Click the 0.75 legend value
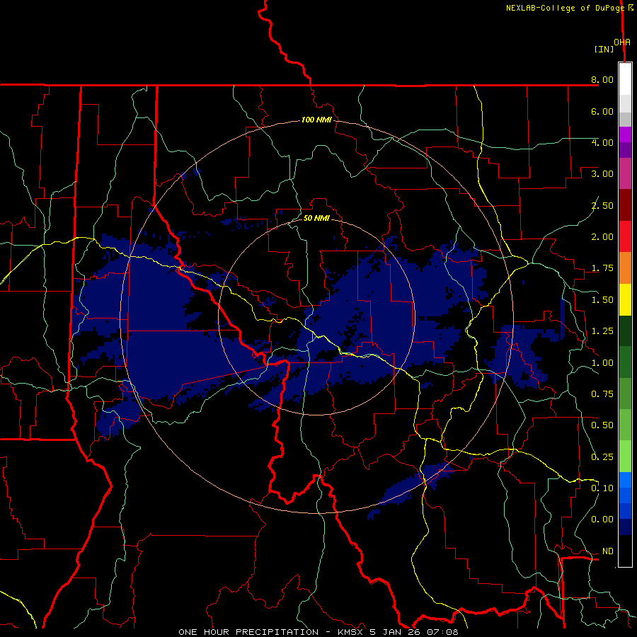Image resolution: width=637 pixels, height=637 pixels. (602, 394)
